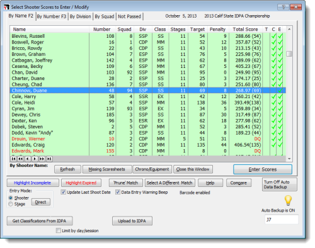Switch to By Name F2 tab
Screen dimensions: 315x248
21,16
